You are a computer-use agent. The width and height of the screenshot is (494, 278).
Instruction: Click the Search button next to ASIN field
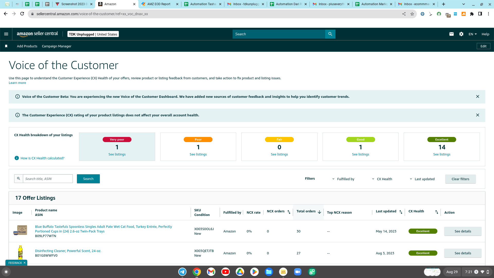pos(88,179)
